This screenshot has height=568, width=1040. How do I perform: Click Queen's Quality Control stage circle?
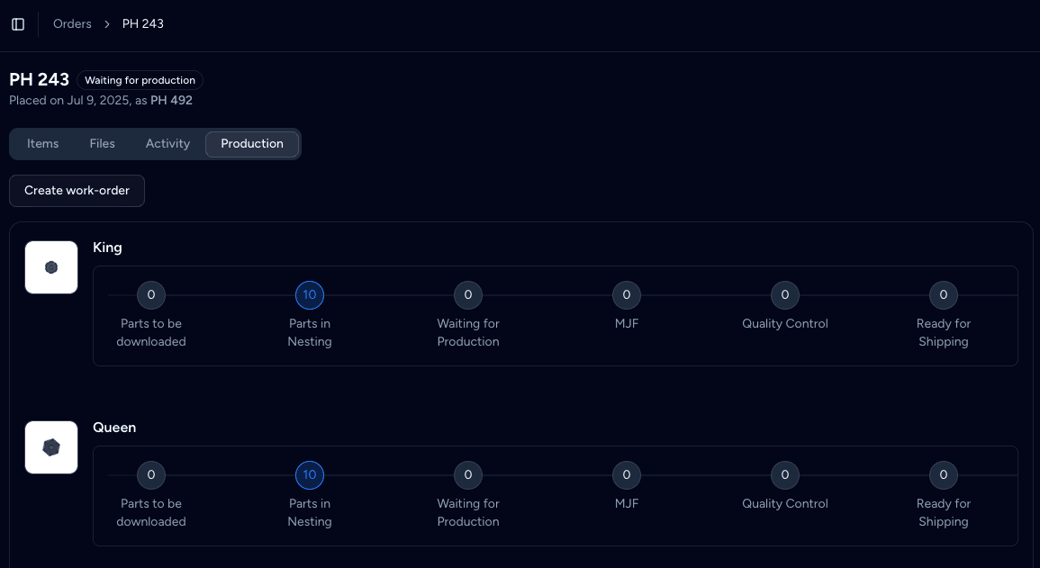tap(784, 474)
